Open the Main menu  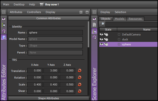coord(6,5)
